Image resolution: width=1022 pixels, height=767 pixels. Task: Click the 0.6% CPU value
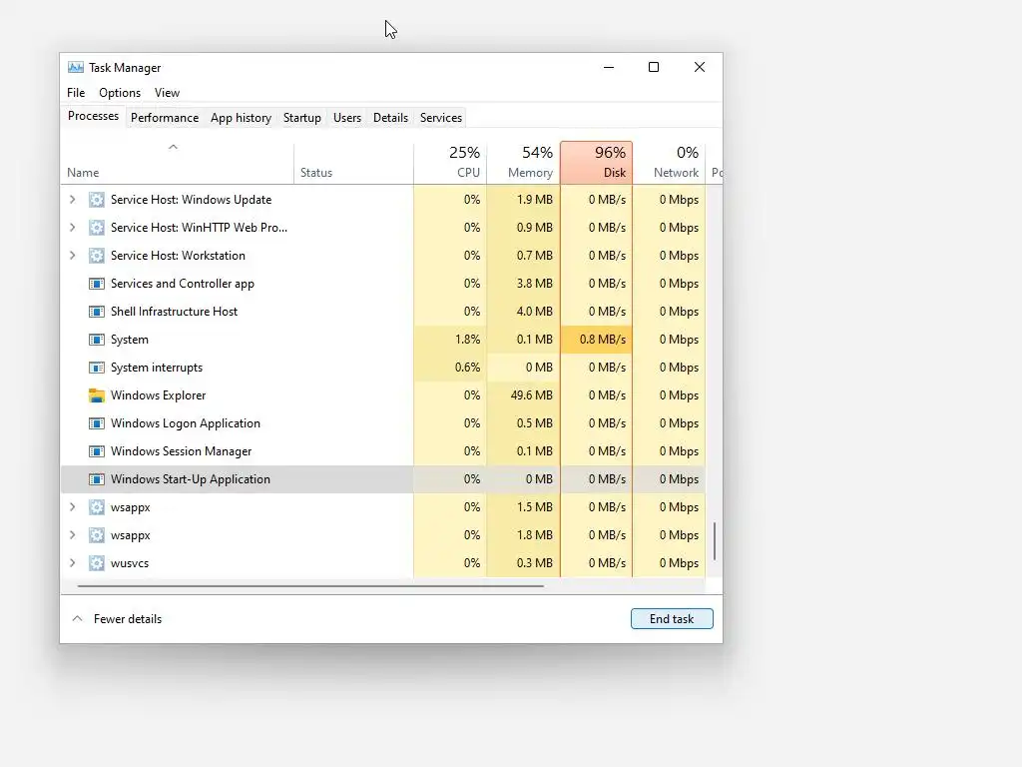click(467, 368)
